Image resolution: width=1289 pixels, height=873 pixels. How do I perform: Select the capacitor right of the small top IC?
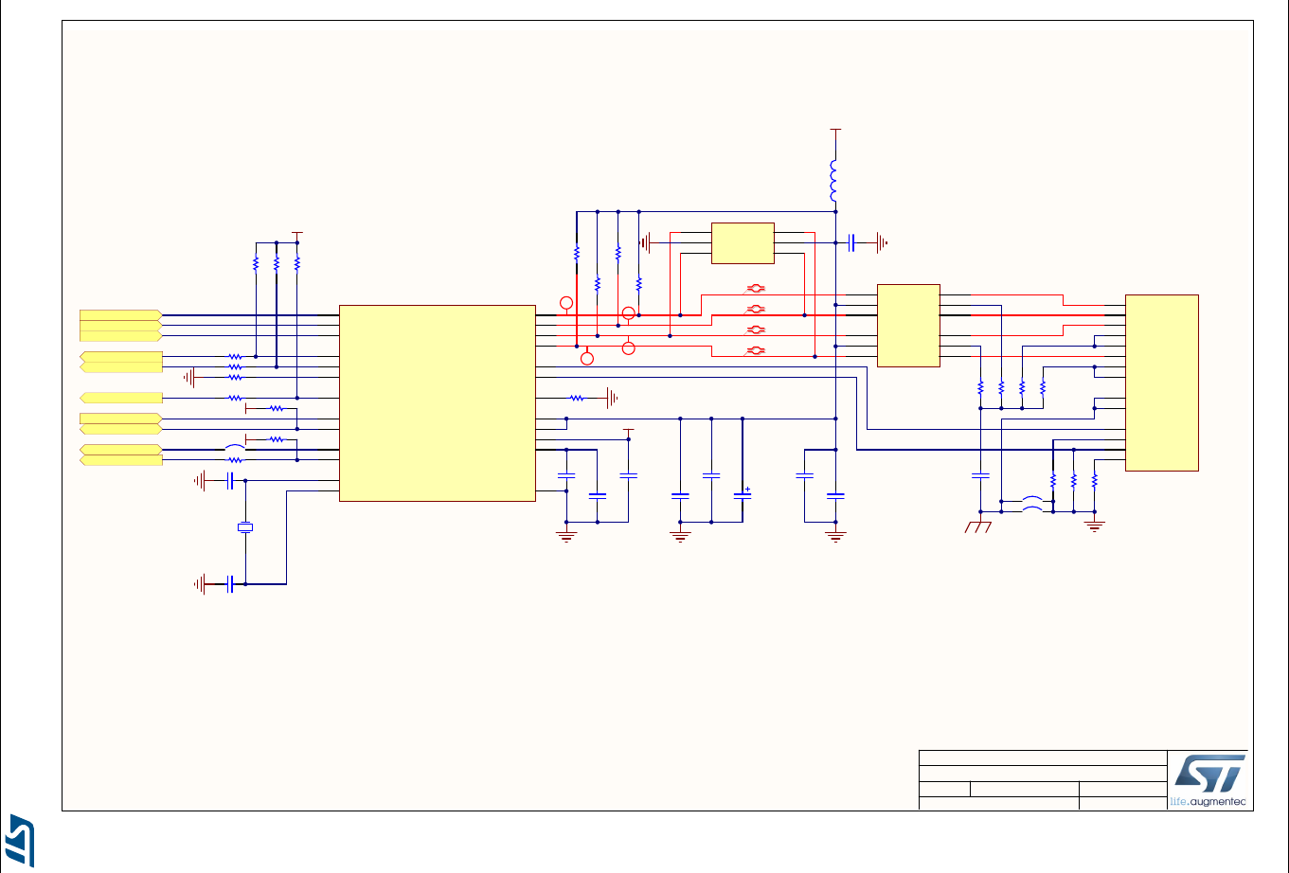[x=852, y=242]
